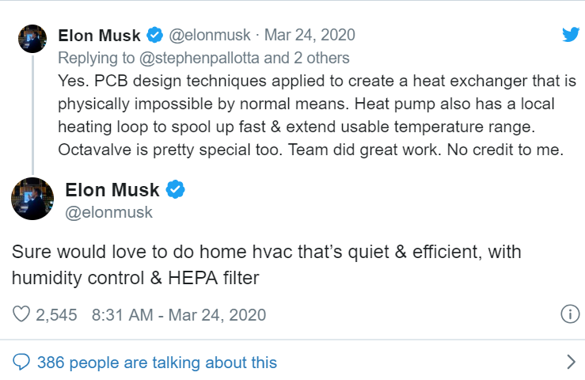Click the large verified badge beside Elon Musk

pyautogui.click(x=176, y=190)
